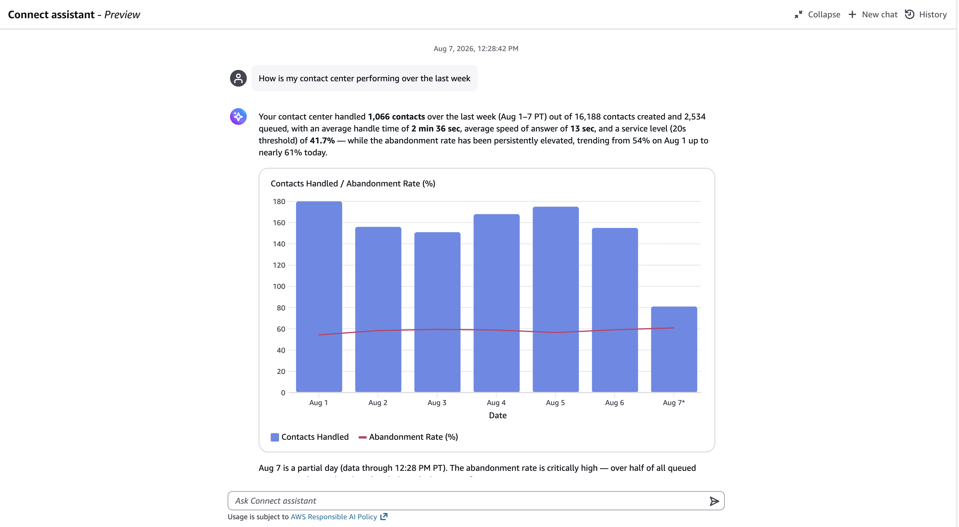Image resolution: width=959 pixels, height=527 pixels.
Task: Click the Aug 7* partial-day bar
Action: pyautogui.click(x=674, y=349)
